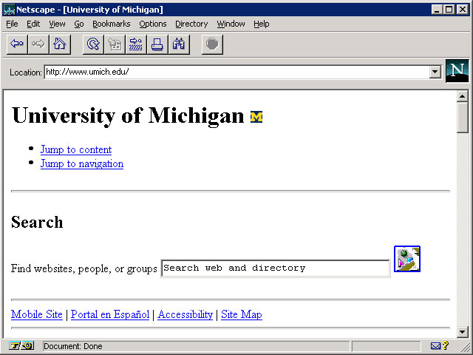
Task: Click the University of Michigan heading
Action: point(128,116)
